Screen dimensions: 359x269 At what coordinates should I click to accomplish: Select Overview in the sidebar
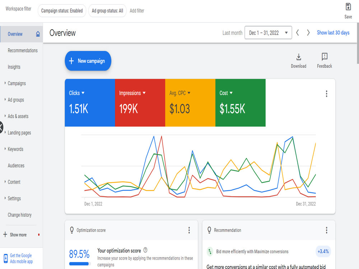pyautogui.click(x=22, y=34)
